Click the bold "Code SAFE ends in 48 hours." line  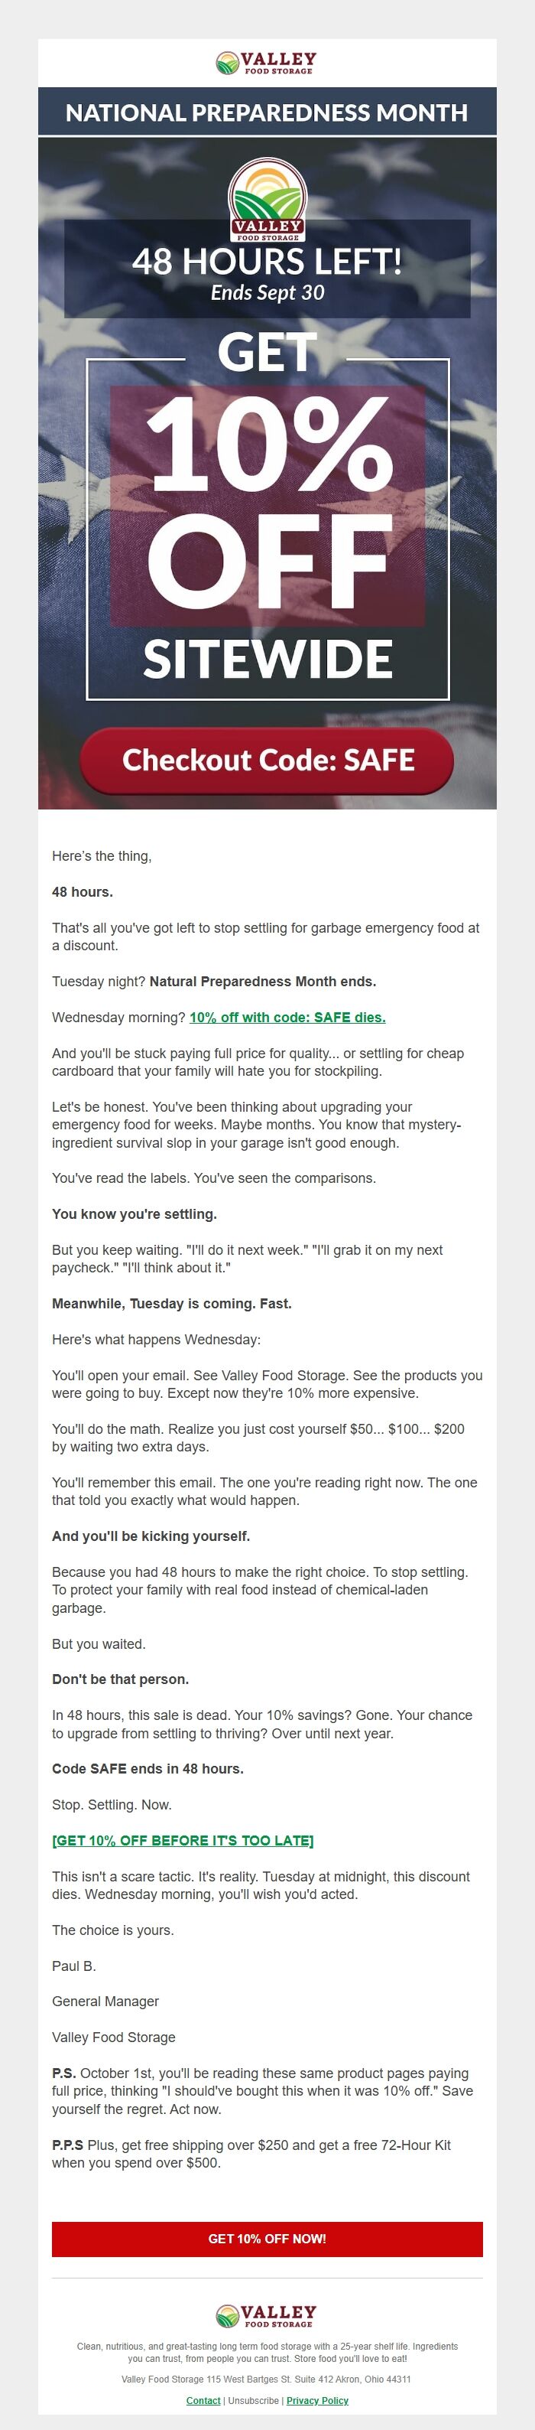pos(148,1769)
